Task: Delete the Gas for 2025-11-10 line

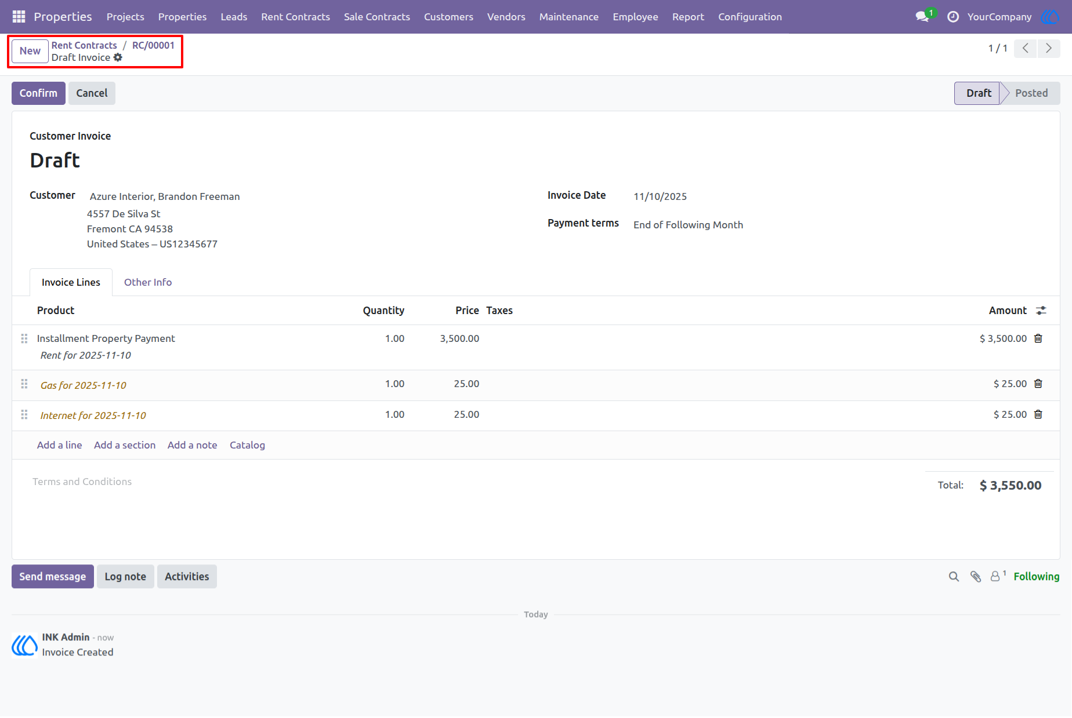Action: [x=1038, y=384]
